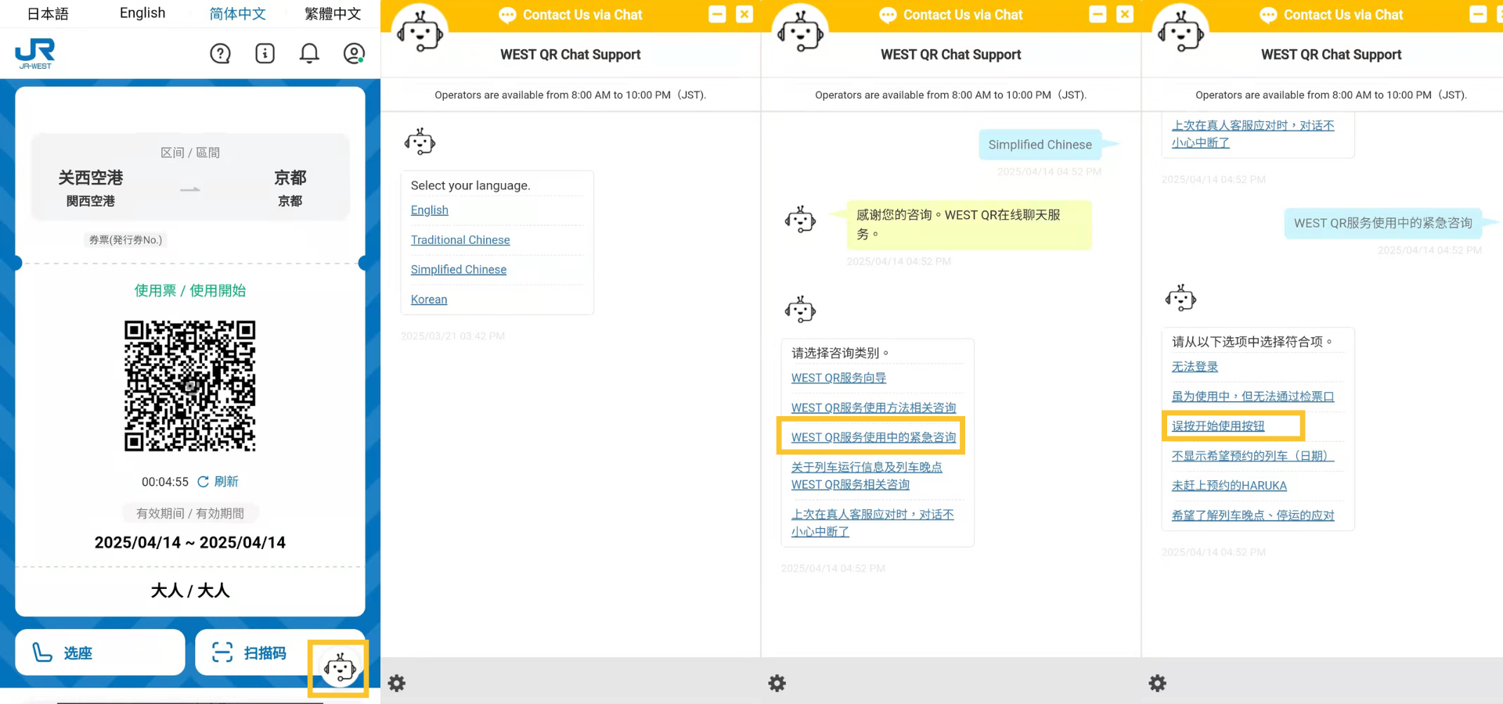Open the chat robot button beside 扫描码

[x=339, y=669]
